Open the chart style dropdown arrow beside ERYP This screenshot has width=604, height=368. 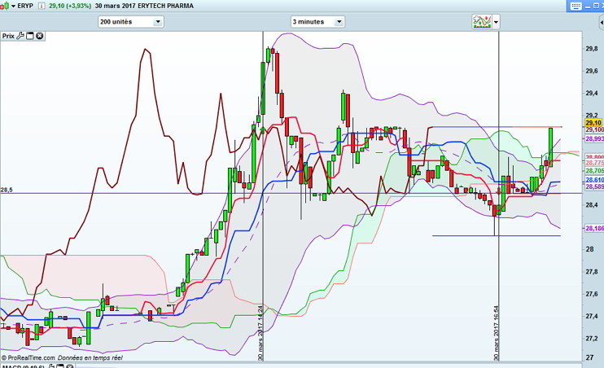point(14,7)
